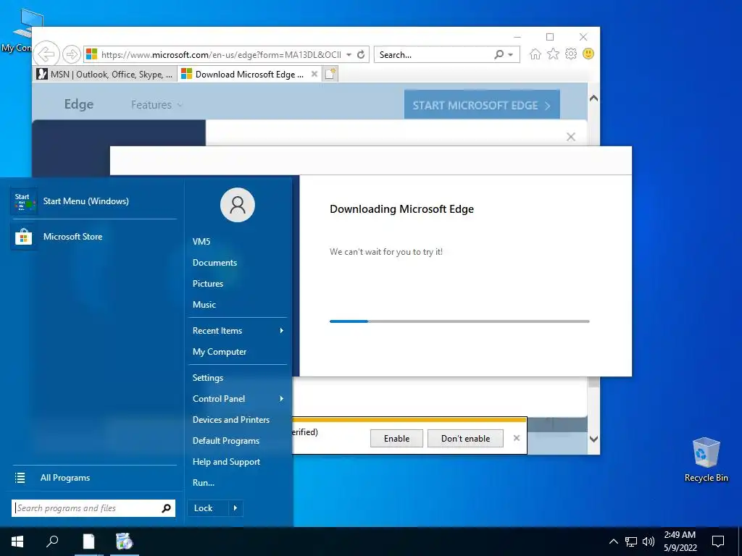Open the address bar autocomplete dropdown arrow
Viewport: 742px width, 556px height.
pyautogui.click(x=349, y=54)
